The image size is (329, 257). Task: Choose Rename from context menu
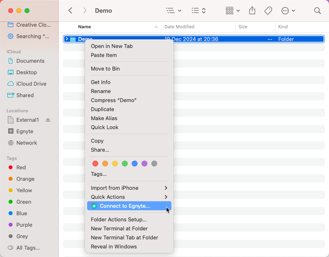point(129,91)
